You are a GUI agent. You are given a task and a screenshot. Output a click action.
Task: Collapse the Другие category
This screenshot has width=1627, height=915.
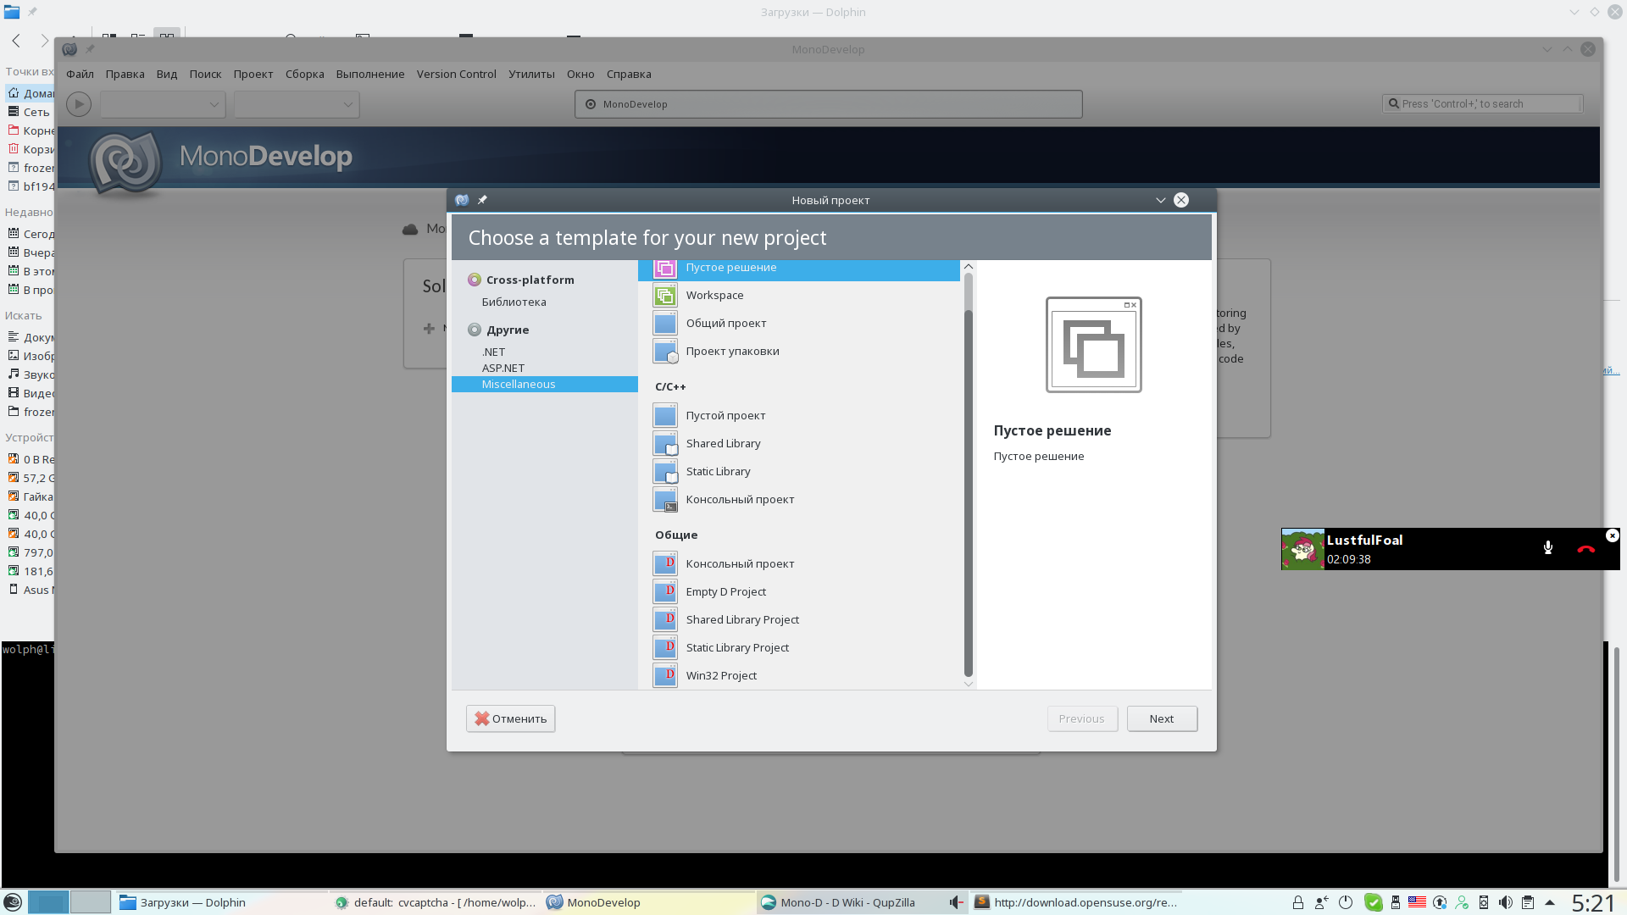pyautogui.click(x=475, y=330)
